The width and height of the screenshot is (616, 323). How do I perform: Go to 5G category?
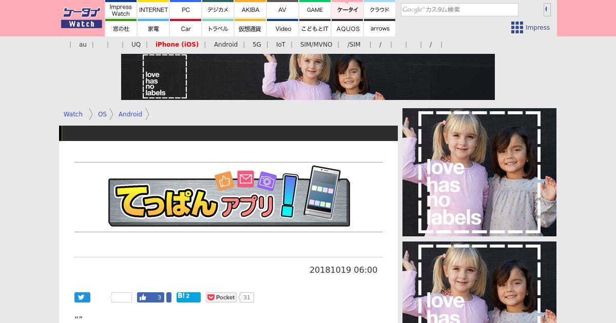tap(257, 45)
